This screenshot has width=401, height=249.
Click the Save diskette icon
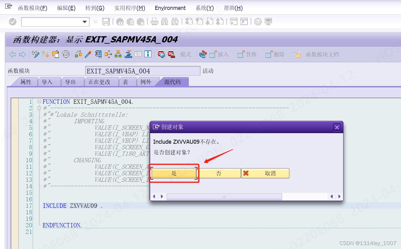click(x=106, y=22)
